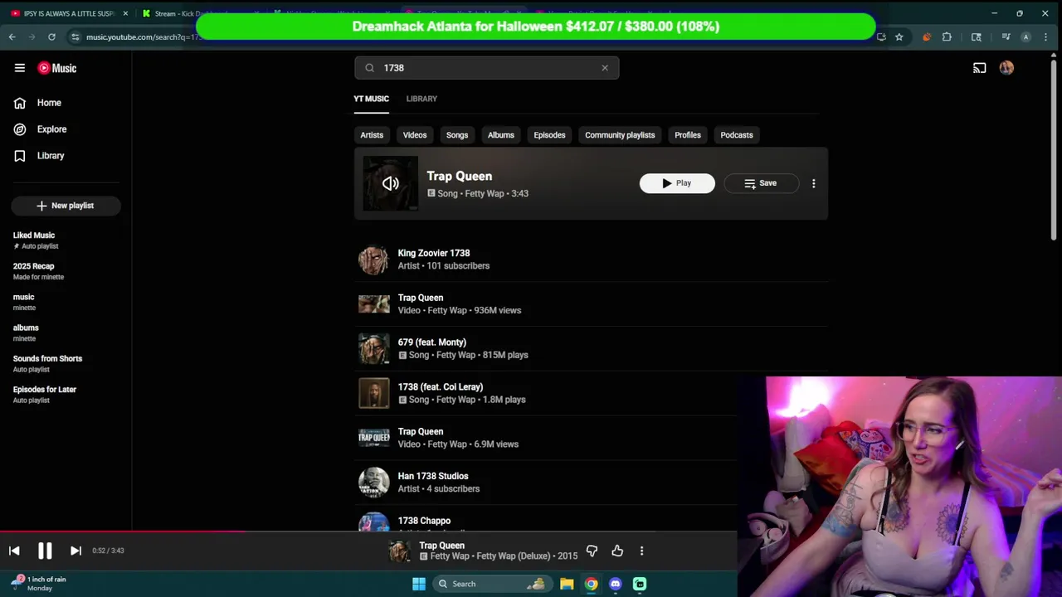This screenshot has height=597, width=1062.
Task: Filter results by Artists
Action: (x=372, y=135)
